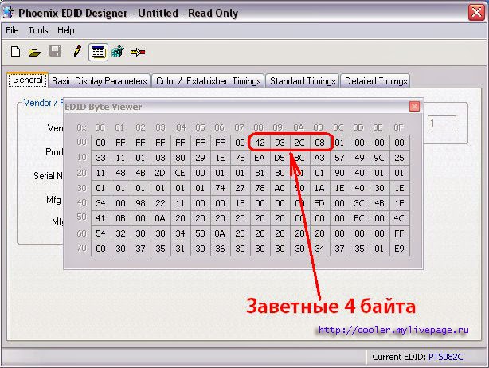The height and width of the screenshot is (368, 489).
Task: Click byte cell 4B in row 20
Action: click(x=140, y=173)
